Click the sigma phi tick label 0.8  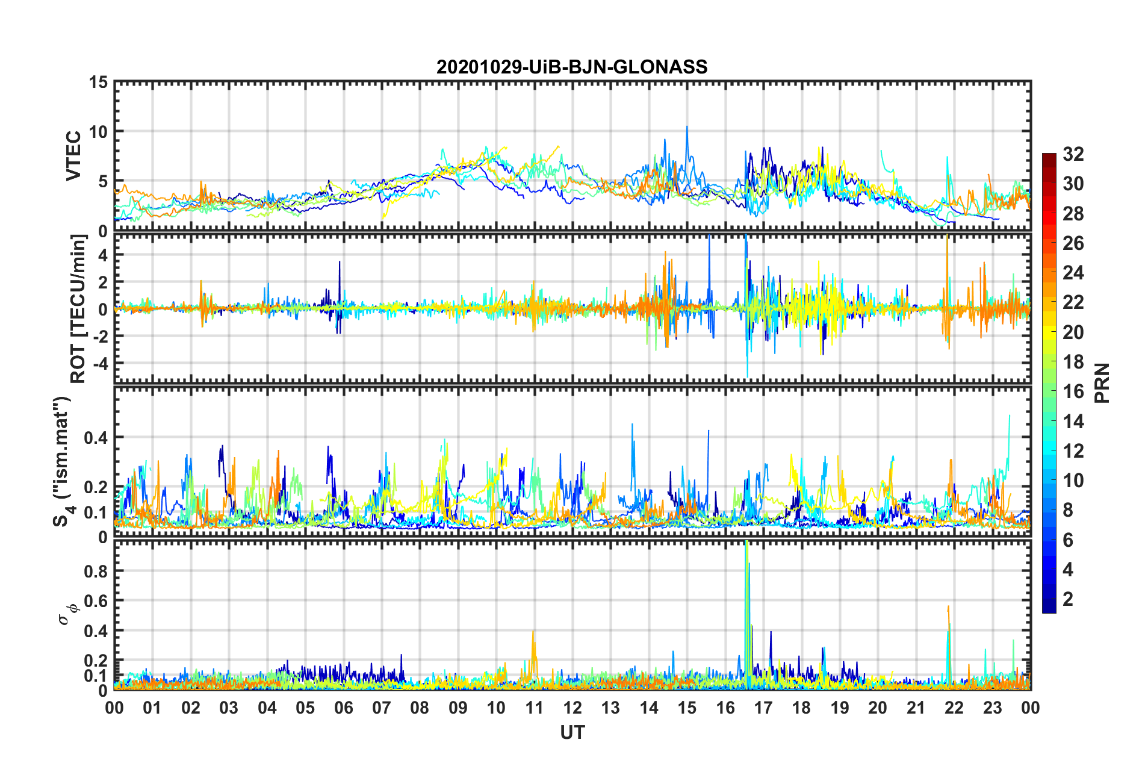(96, 571)
